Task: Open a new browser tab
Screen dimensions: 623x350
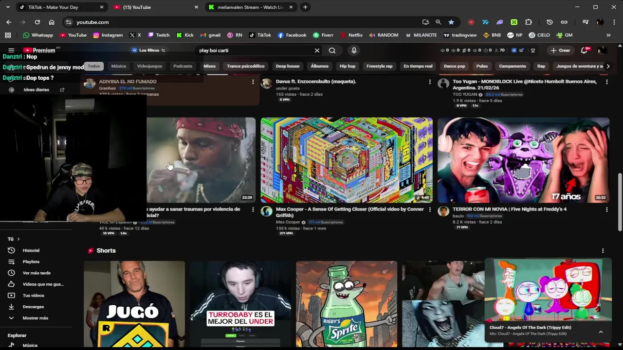Action: pyautogui.click(x=305, y=7)
